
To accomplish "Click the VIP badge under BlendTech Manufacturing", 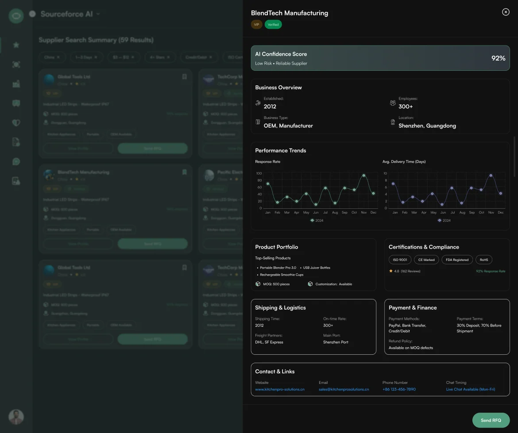I will point(256,24).
